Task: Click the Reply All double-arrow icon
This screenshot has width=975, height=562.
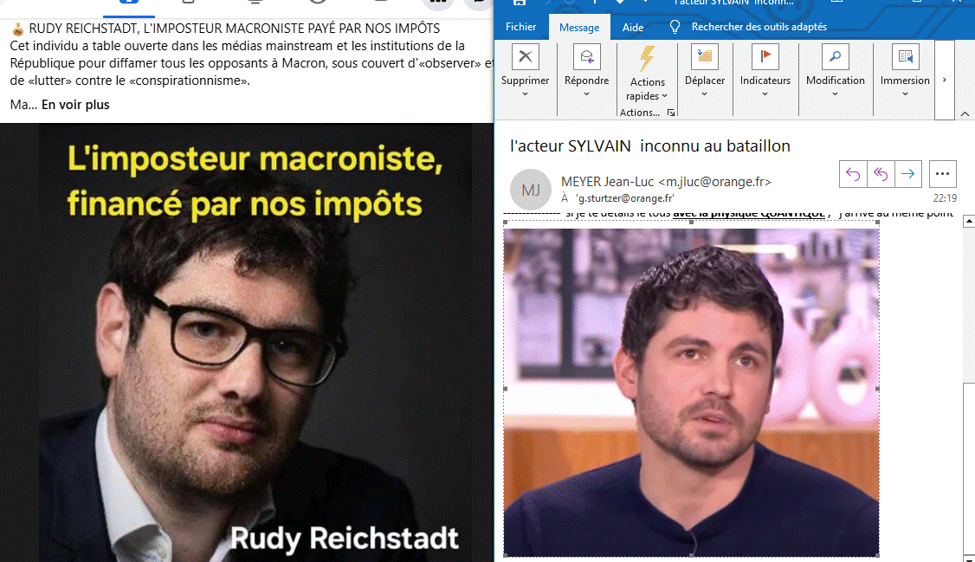Action: pos(881,174)
